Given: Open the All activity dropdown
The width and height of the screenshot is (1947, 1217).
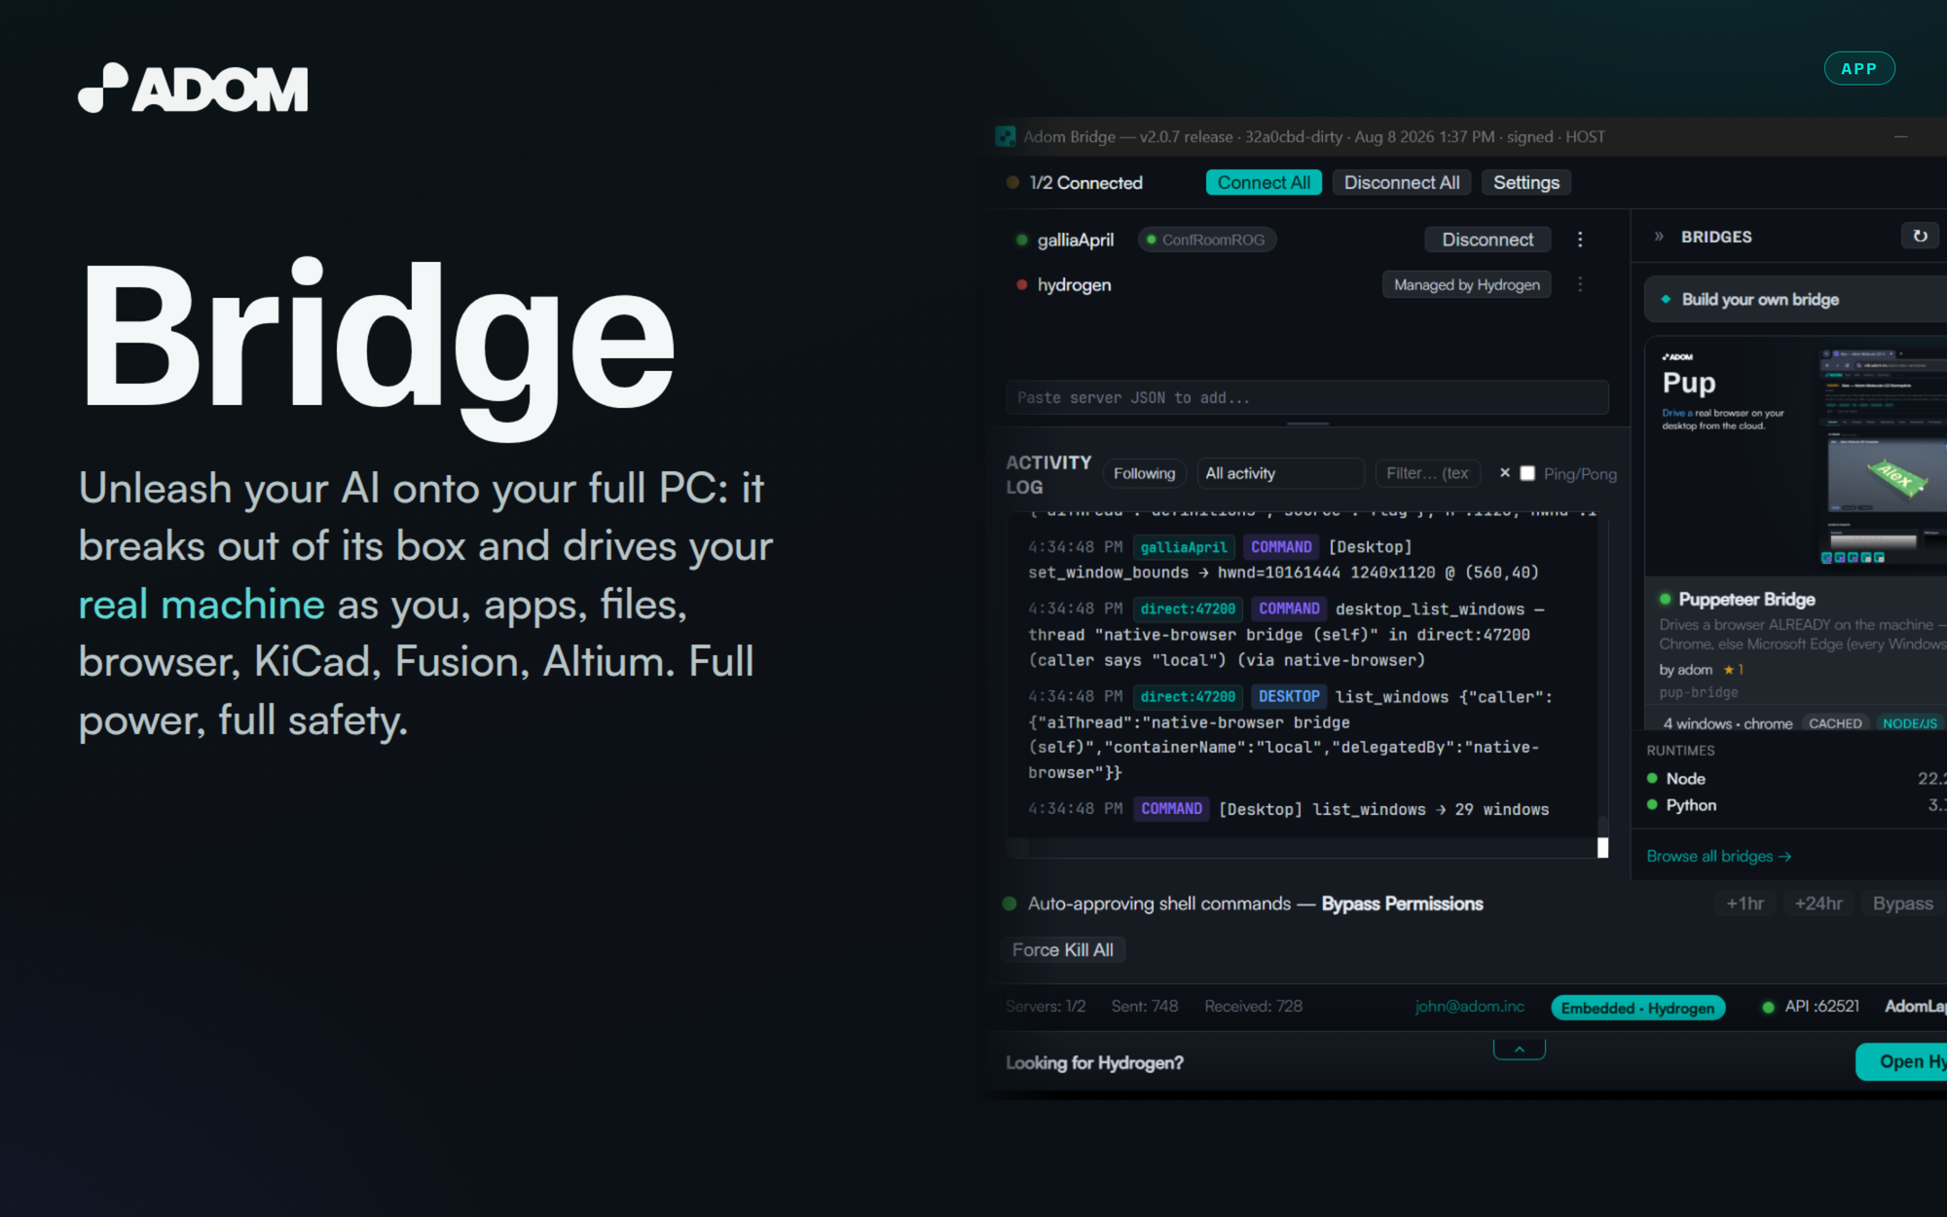Looking at the screenshot, I should (x=1280, y=473).
